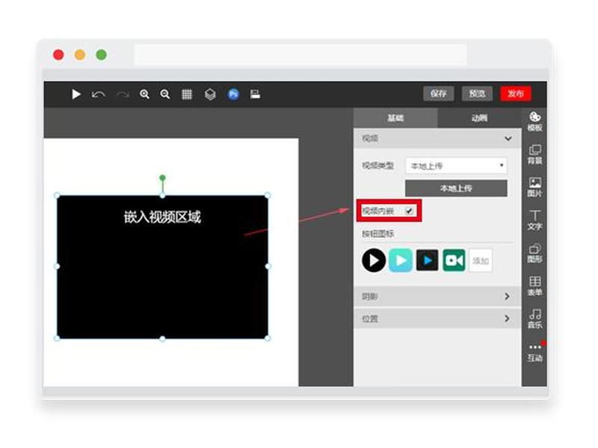
Task: Click the zoom in magnifier icon
Action: tap(144, 94)
